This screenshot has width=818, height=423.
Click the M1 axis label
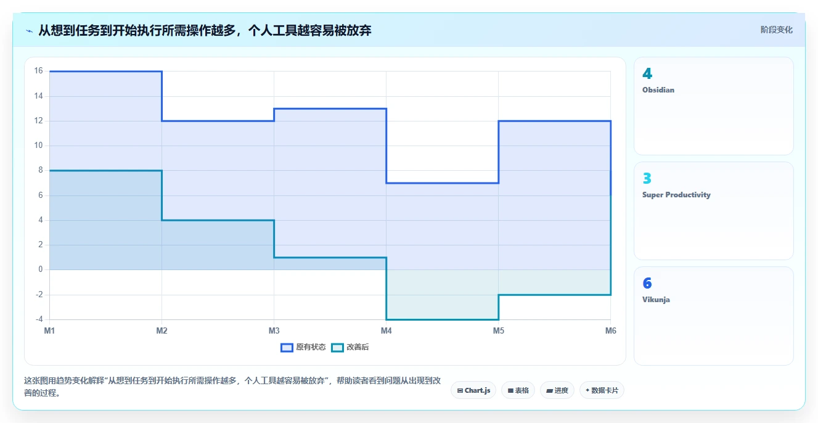click(x=49, y=331)
